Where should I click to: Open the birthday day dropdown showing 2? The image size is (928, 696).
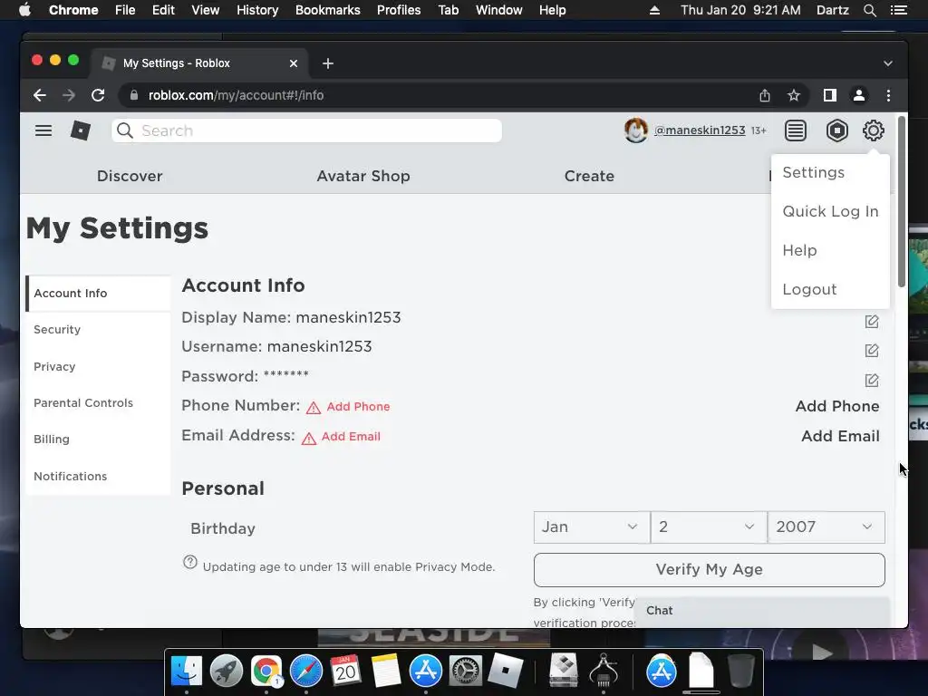pyautogui.click(x=709, y=527)
